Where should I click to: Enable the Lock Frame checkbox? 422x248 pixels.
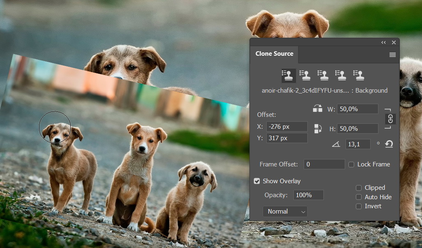(x=351, y=164)
